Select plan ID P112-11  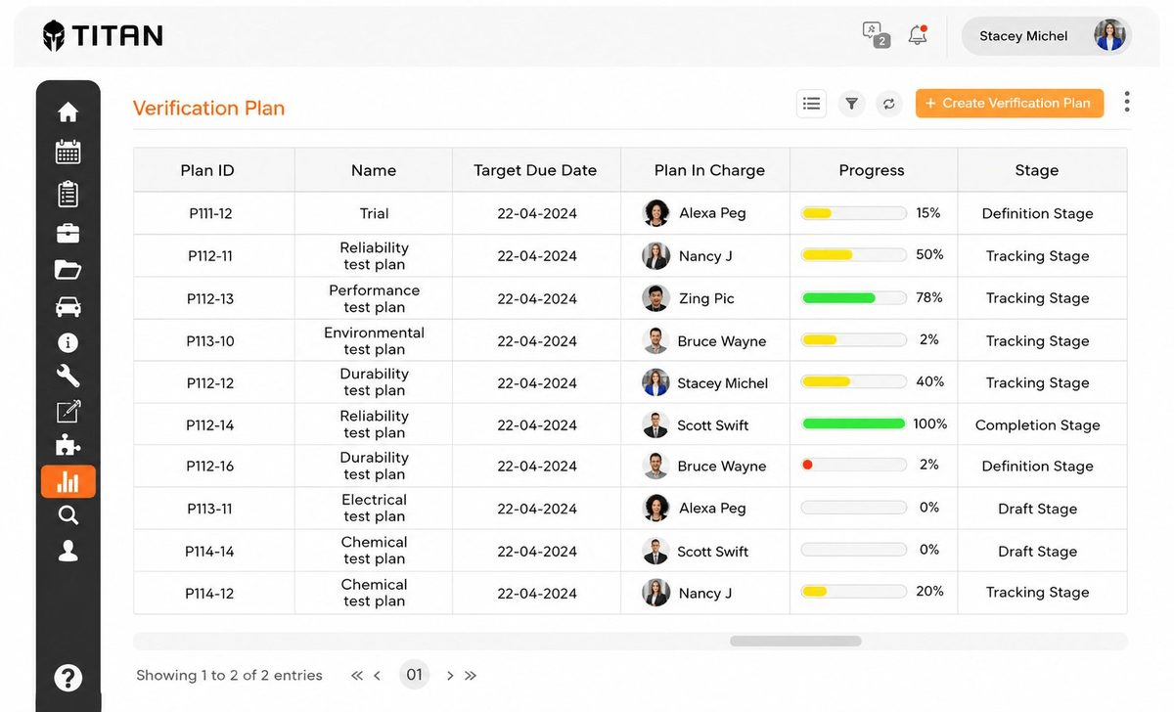point(210,256)
